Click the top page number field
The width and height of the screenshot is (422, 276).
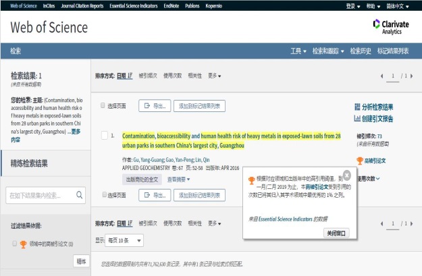tap(393, 76)
